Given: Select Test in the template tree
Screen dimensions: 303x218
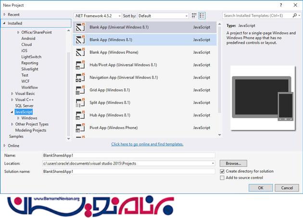Looking at the screenshot, I should coord(25,75).
